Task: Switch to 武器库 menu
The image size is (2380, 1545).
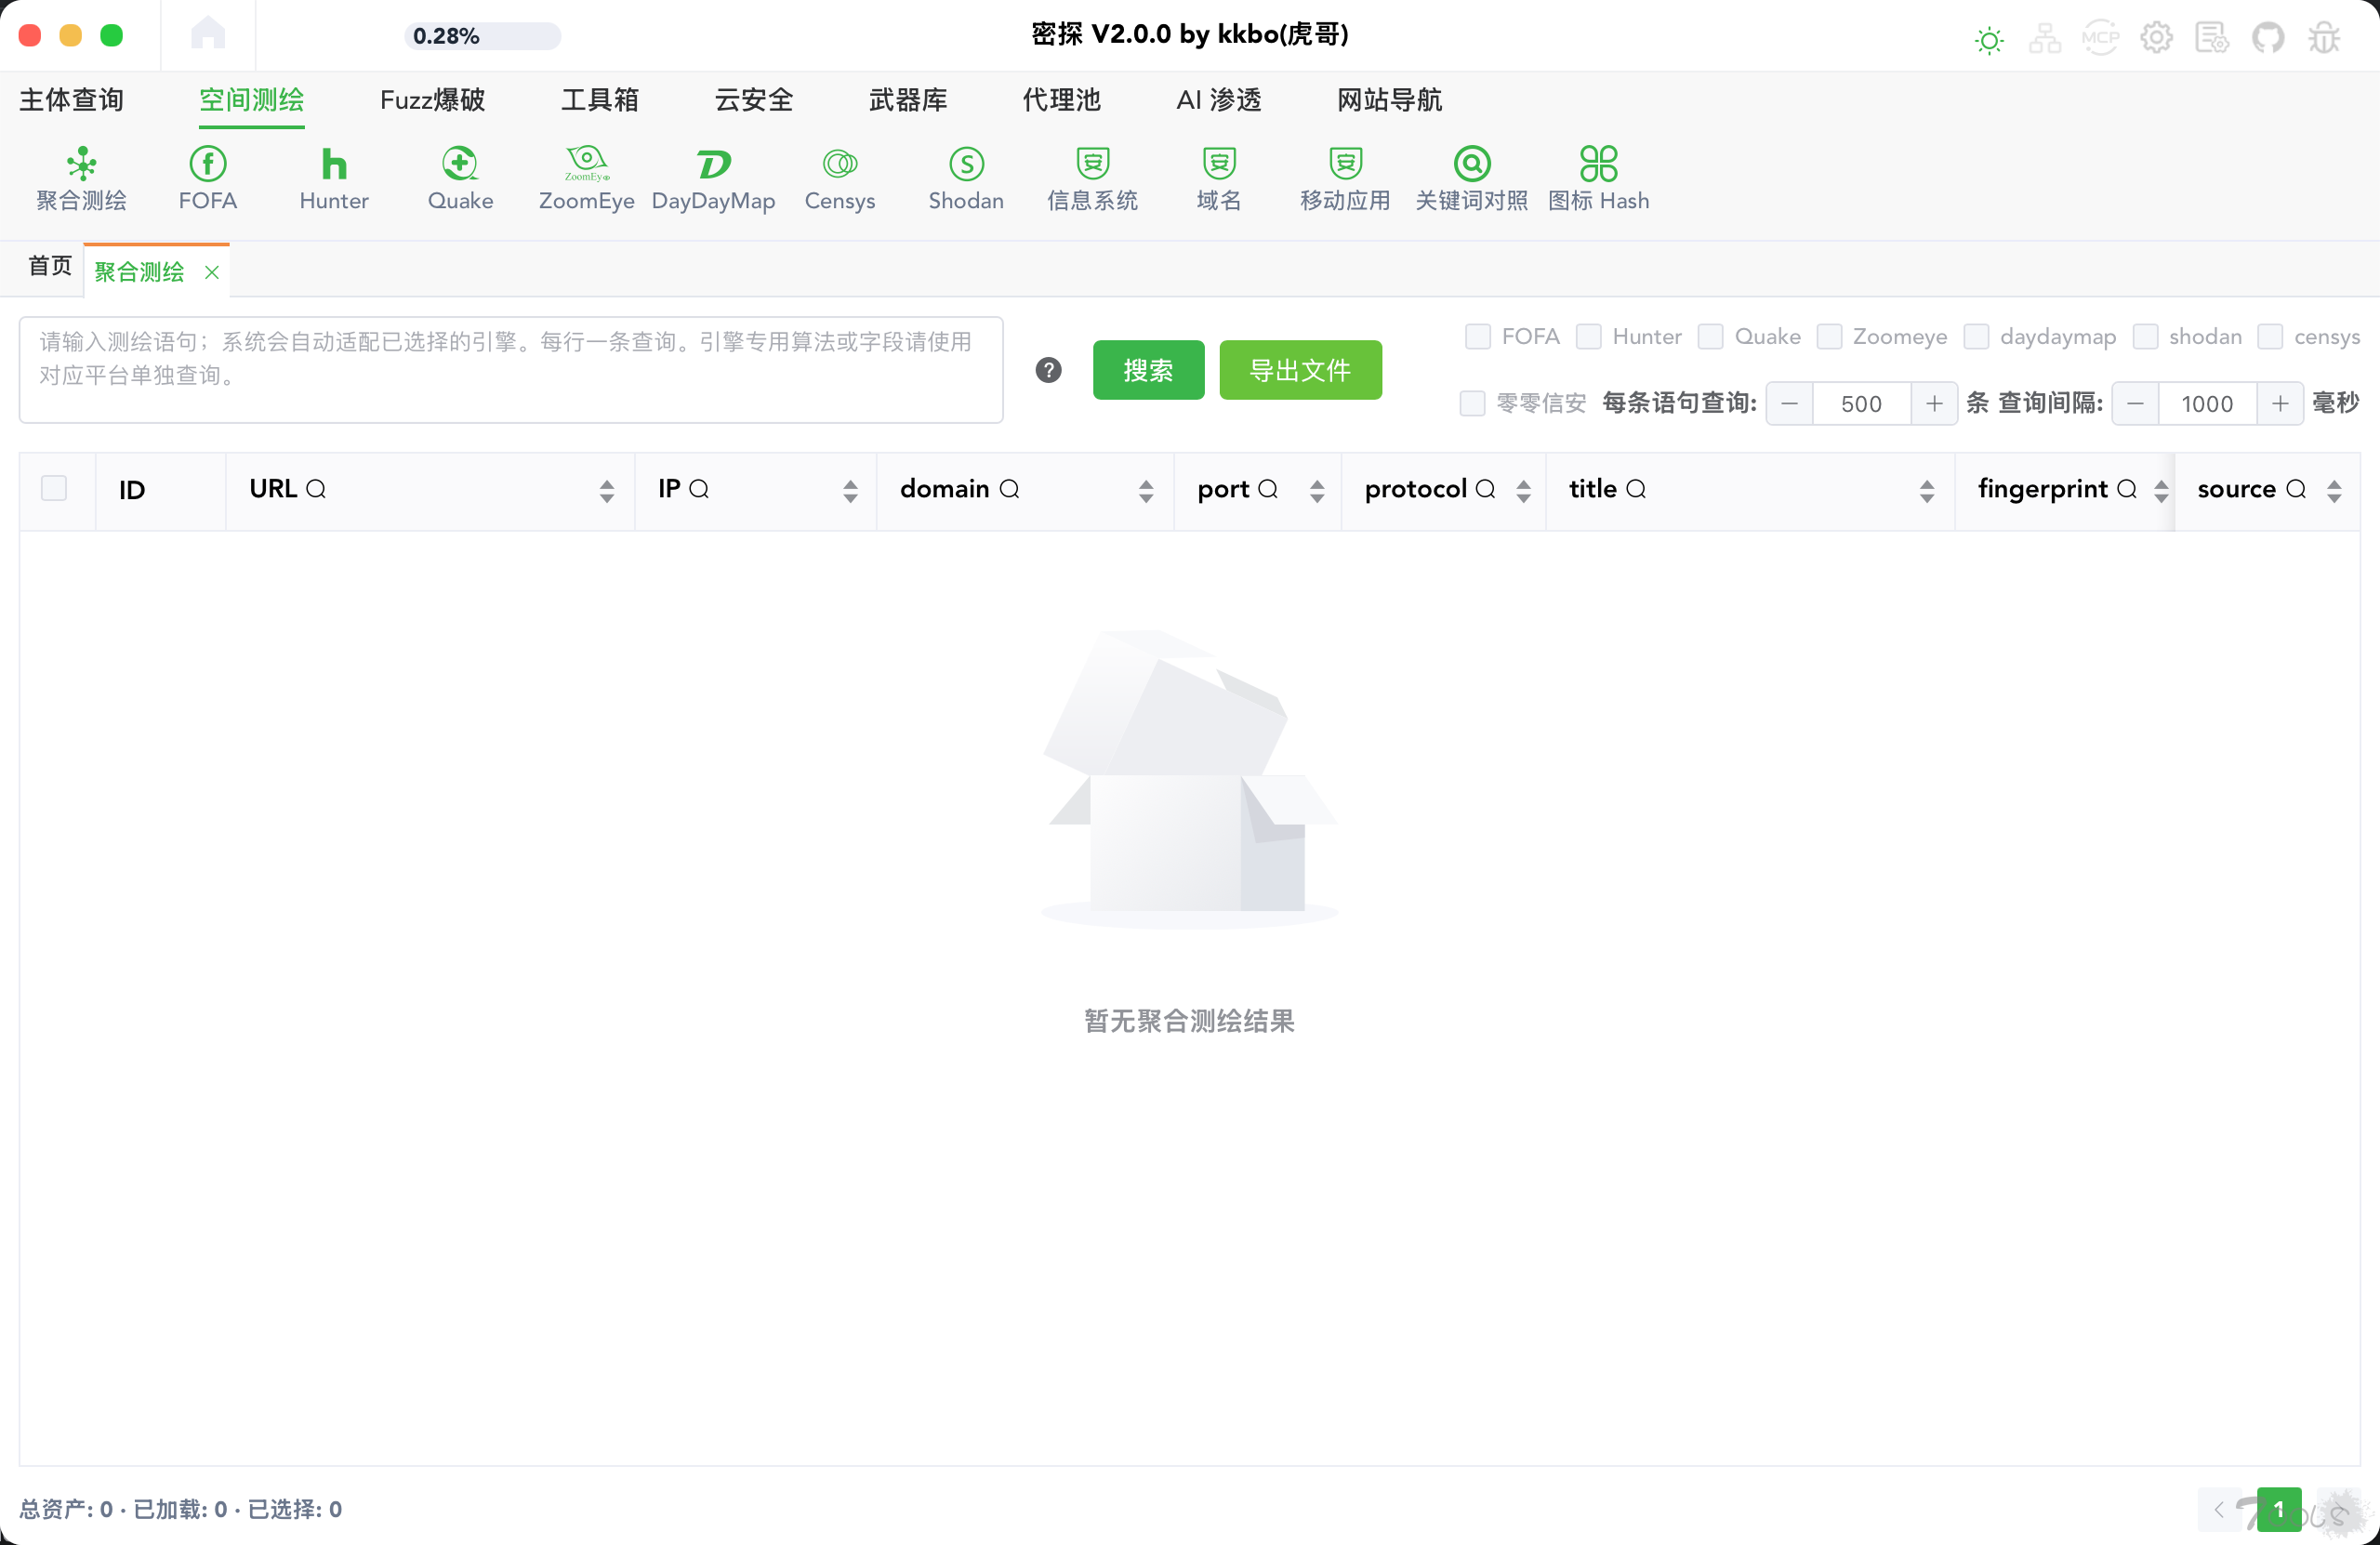Action: (x=907, y=100)
